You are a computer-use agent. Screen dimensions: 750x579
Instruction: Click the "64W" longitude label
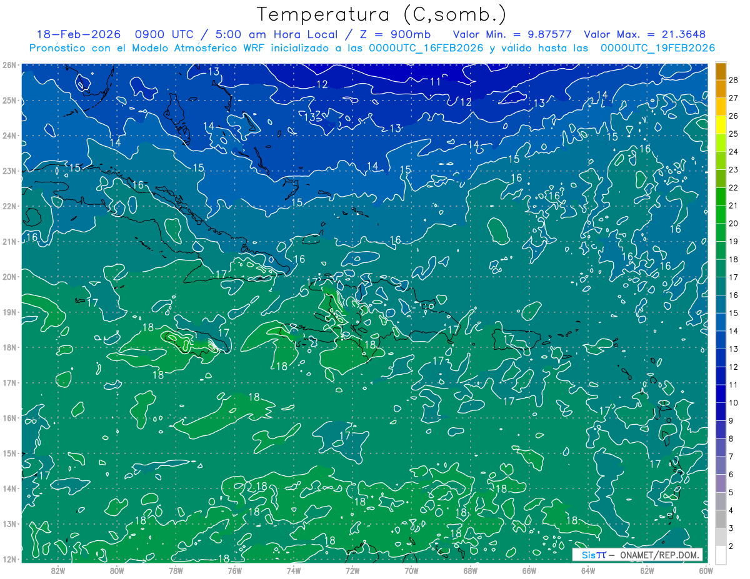pyautogui.click(x=588, y=570)
